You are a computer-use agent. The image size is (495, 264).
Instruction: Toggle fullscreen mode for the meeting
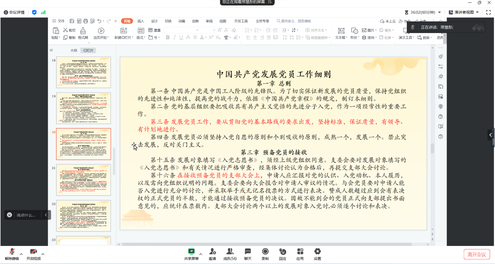[x=488, y=12]
